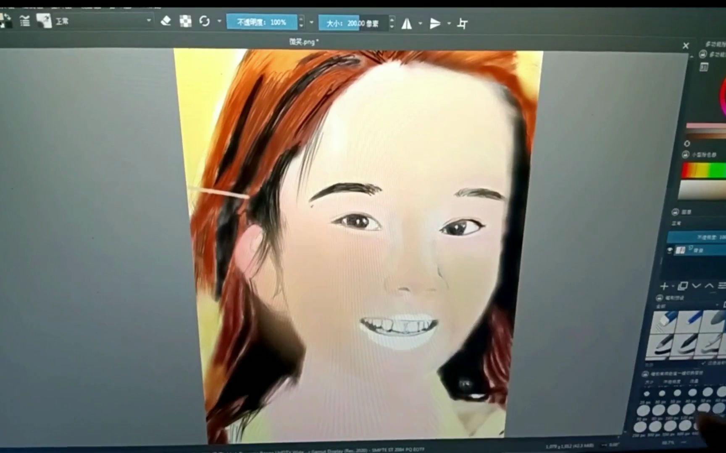Viewport: 726px width, 453px height.
Task: Step the opacity value spinner arrows
Action: point(301,22)
